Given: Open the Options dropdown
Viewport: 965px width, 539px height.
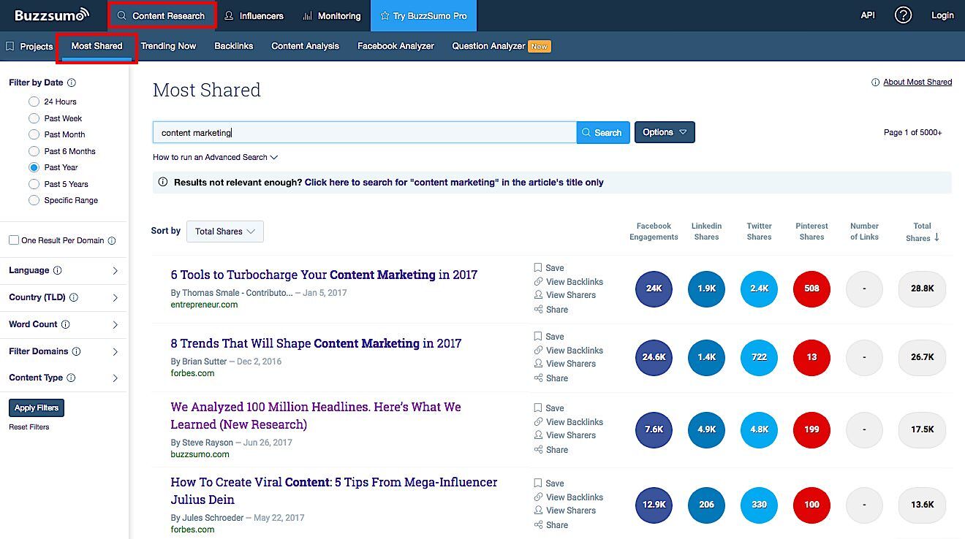Looking at the screenshot, I should click(665, 132).
